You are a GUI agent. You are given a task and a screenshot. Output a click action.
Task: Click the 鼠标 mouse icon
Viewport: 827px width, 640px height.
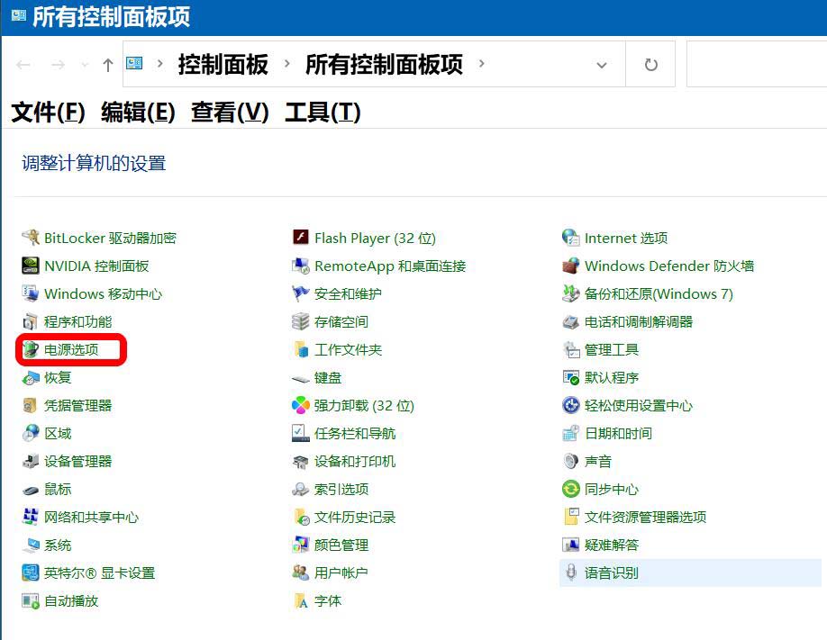click(31, 490)
